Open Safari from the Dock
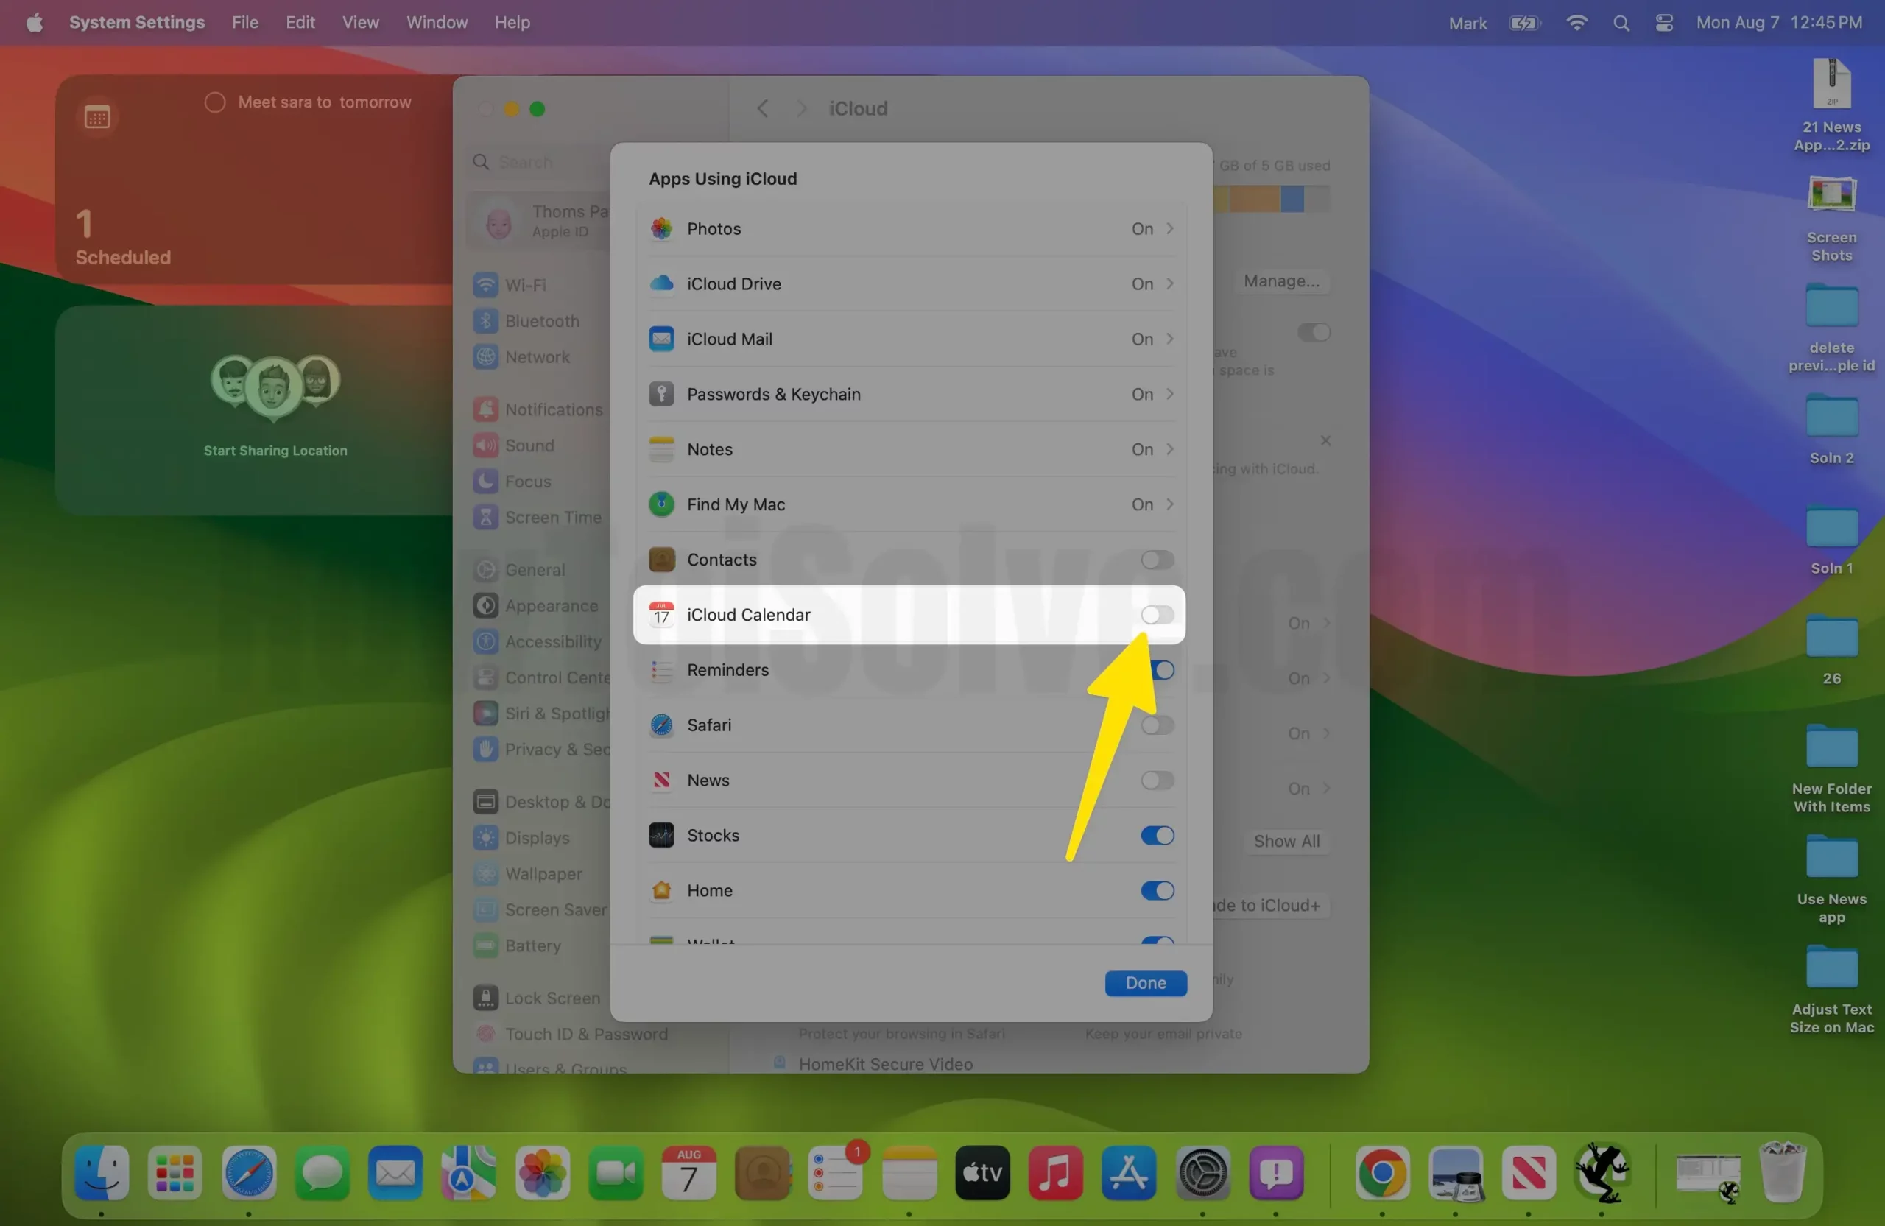This screenshot has width=1885, height=1226. tap(249, 1174)
